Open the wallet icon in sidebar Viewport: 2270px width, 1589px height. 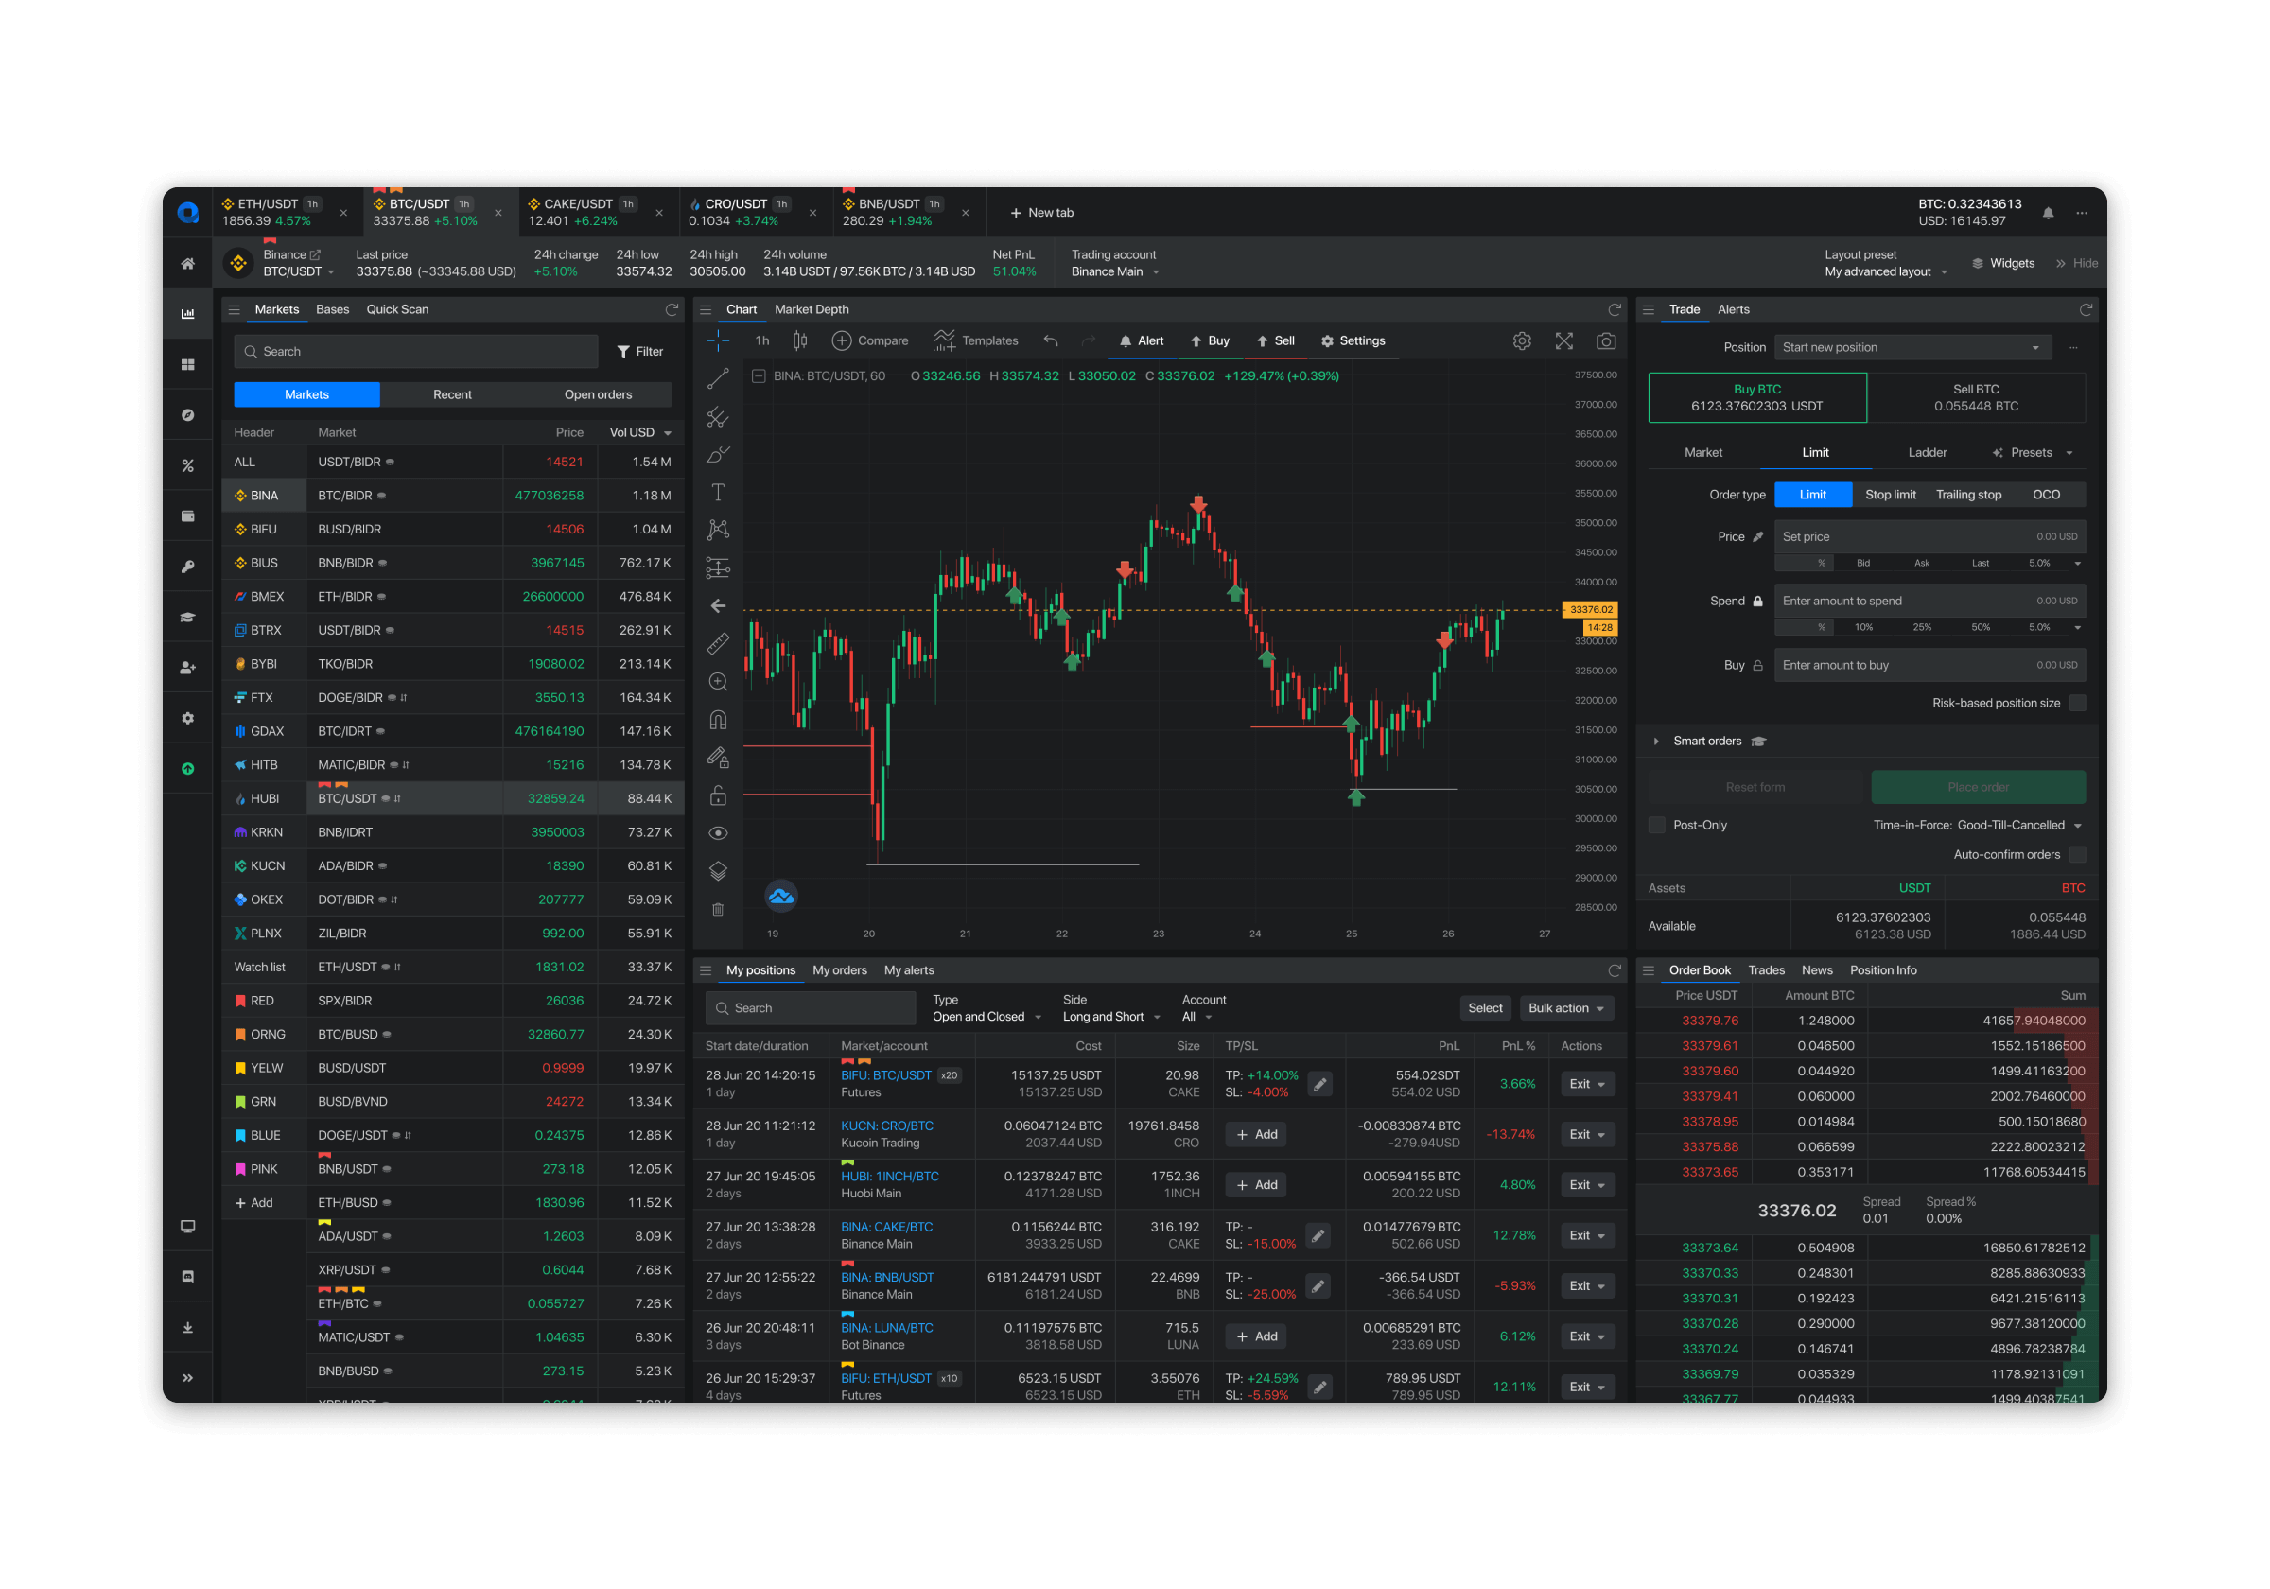click(188, 516)
